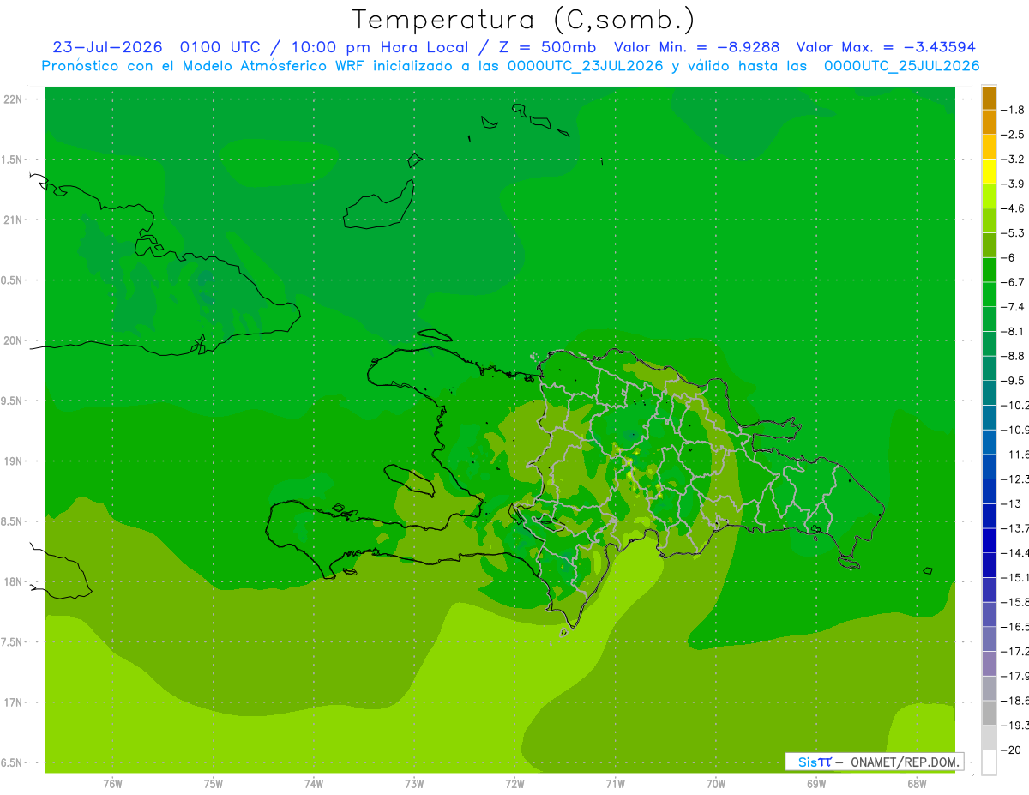Click "10:00 pm Hora Local" text
Screen dimensions: 1029x795
(x=379, y=47)
